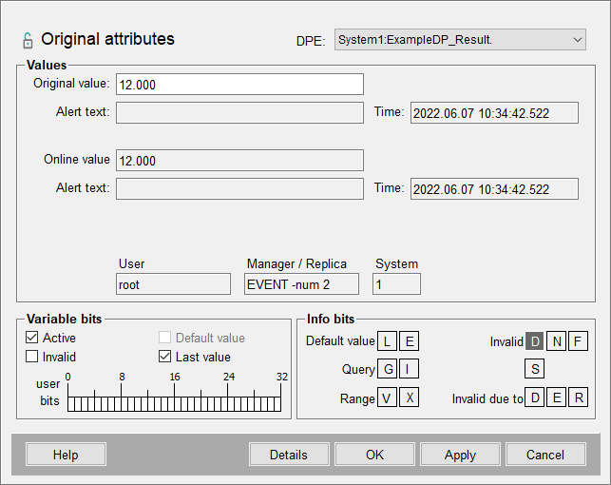Uncheck the Last value checkbox

(x=165, y=357)
